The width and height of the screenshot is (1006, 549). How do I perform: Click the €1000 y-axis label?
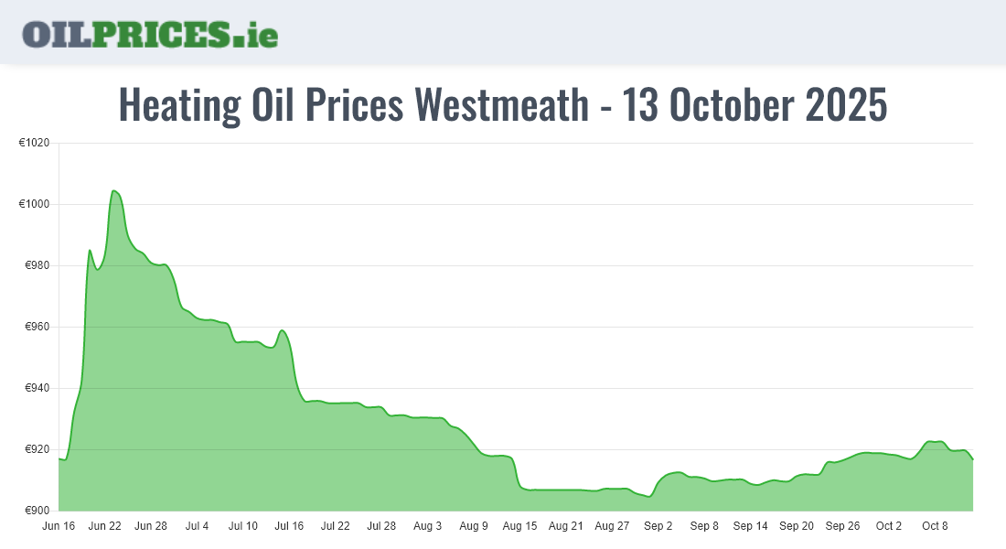[x=34, y=204]
